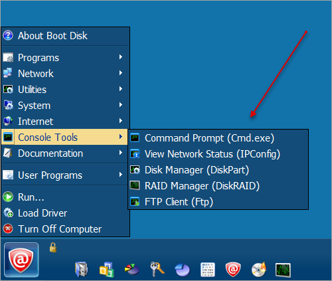332x281 pixels.
Task: Select Disk Manager (DiskPart) entry
Action: click(218, 170)
